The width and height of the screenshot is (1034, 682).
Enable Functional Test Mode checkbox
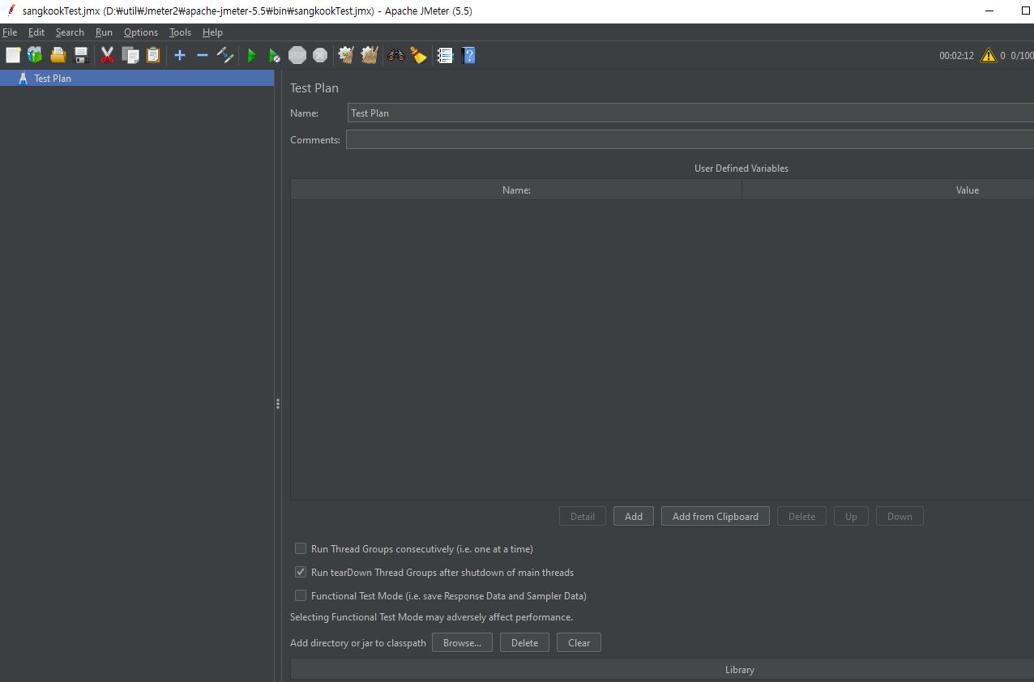(x=301, y=595)
